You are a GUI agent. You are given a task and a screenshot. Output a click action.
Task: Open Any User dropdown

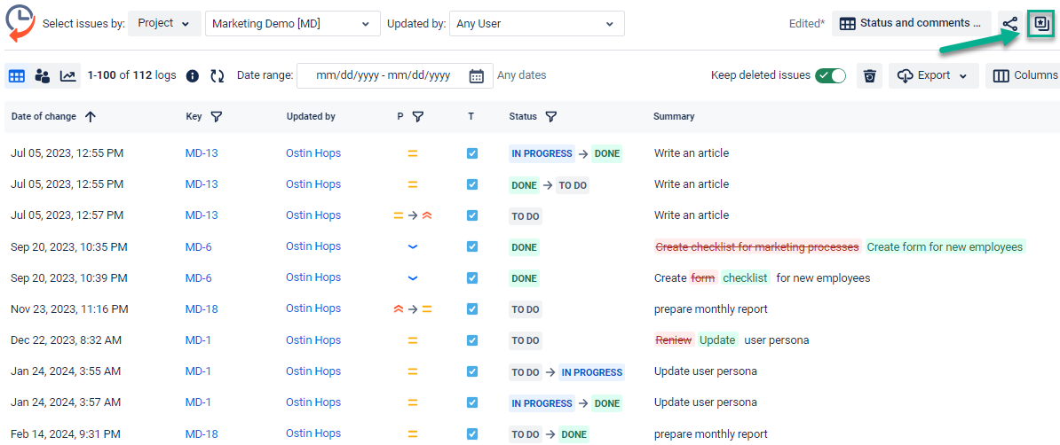coord(535,24)
